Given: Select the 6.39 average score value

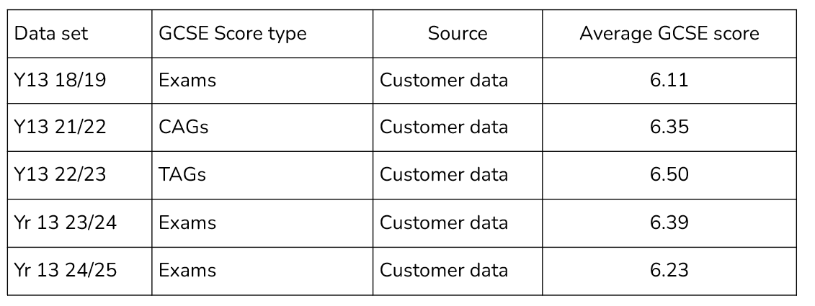Looking at the screenshot, I should coord(669,223).
